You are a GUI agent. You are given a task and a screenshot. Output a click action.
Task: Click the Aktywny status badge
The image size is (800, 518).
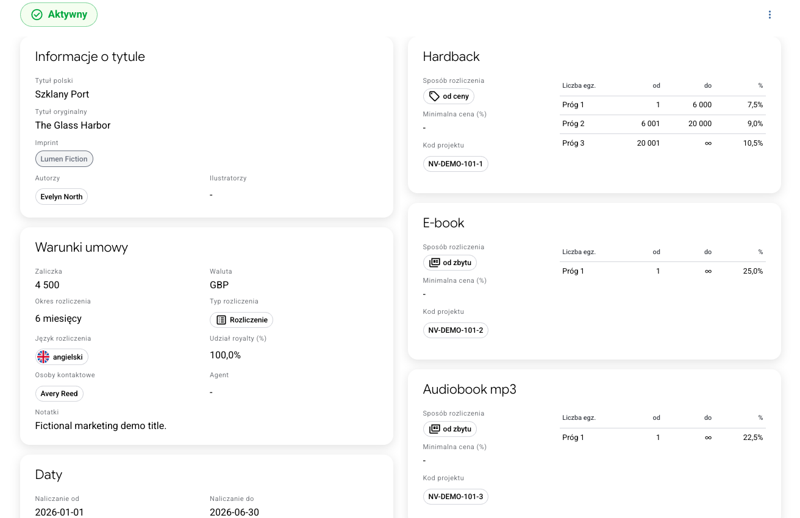click(x=59, y=15)
